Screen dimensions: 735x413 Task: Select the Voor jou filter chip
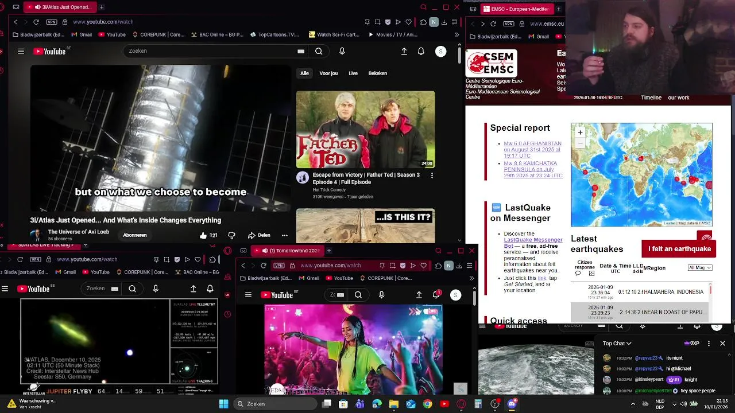coord(328,73)
